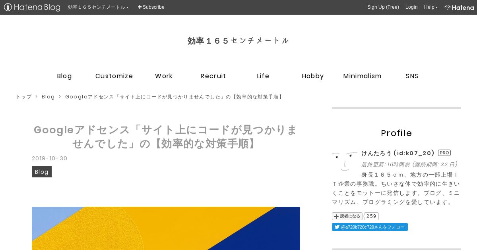Open the けんたろう (id:k07_20) profile link
The height and width of the screenshot is (250, 477).
398,153
